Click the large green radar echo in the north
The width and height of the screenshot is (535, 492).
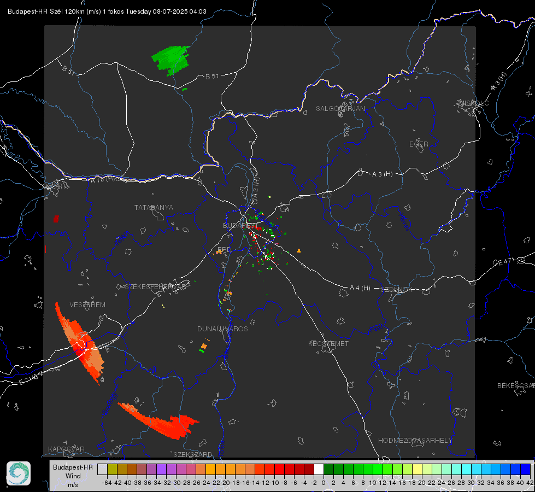(171, 60)
